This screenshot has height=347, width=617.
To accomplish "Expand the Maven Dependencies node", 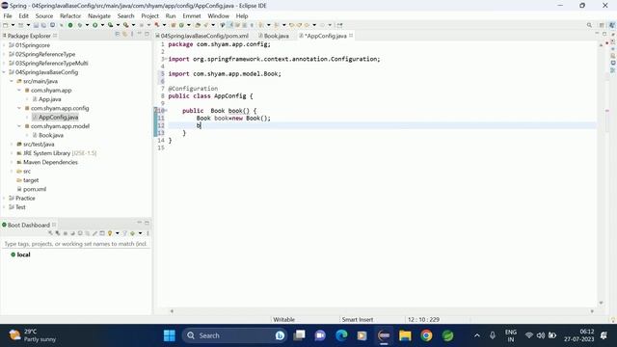I will pos(12,162).
